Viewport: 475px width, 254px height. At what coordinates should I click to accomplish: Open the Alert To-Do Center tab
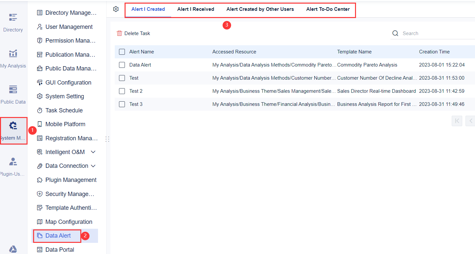click(328, 9)
